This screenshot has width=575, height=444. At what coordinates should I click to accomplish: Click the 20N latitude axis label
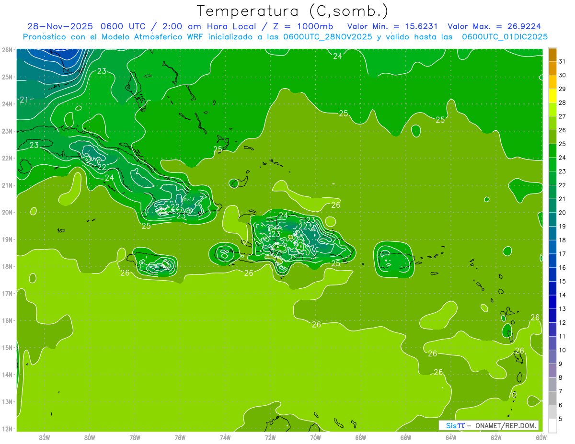click(7, 212)
